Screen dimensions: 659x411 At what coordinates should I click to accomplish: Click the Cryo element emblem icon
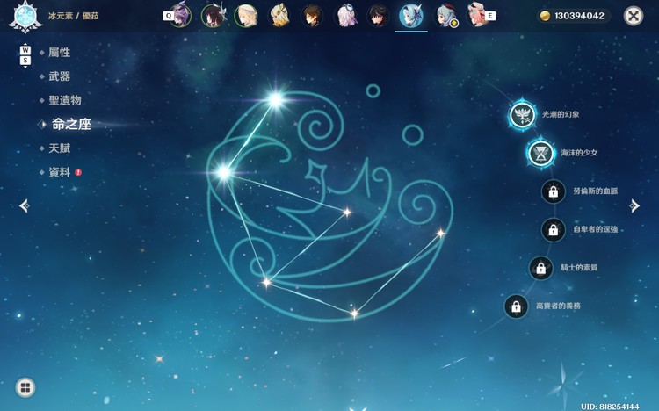coord(25,17)
